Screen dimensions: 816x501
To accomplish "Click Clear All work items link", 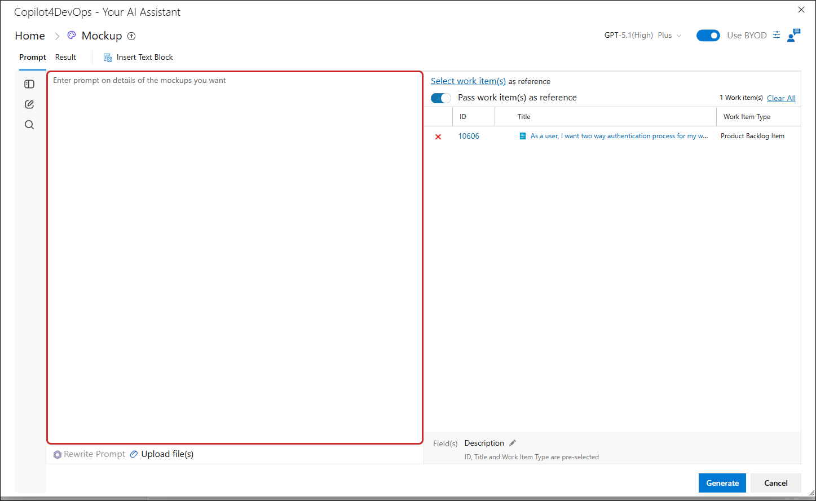I will pyautogui.click(x=781, y=98).
